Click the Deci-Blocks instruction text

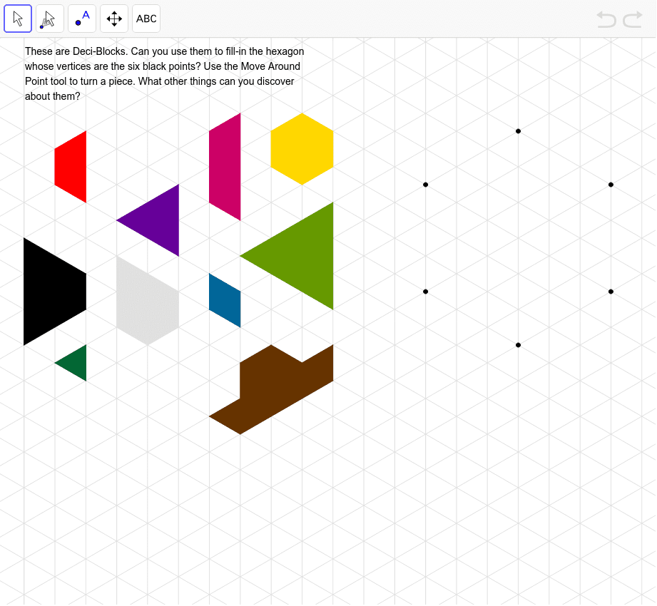[x=164, y=73]
